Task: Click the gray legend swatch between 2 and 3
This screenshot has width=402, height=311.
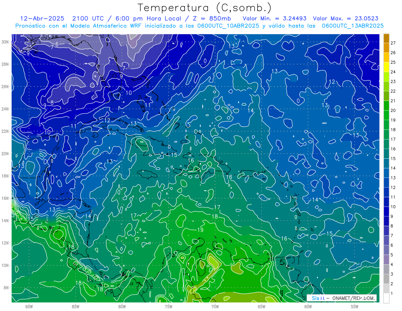Action: (x=386, y=279)
